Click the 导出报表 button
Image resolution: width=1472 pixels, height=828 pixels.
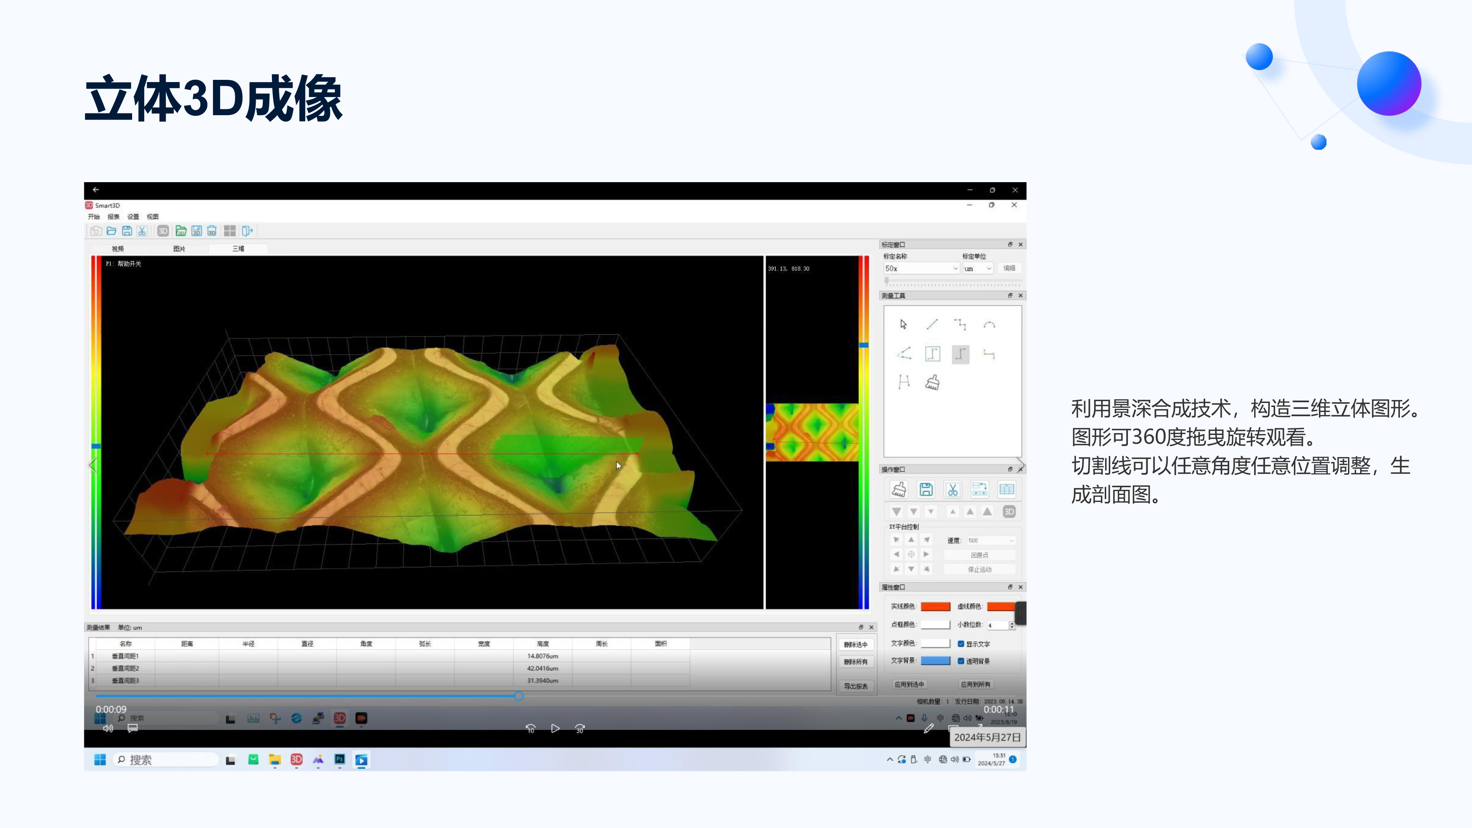(x=856, y=686)
